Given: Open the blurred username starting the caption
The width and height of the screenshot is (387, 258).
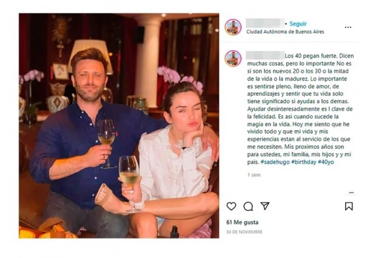Looking at the screenshot, I should click(263, 55).
